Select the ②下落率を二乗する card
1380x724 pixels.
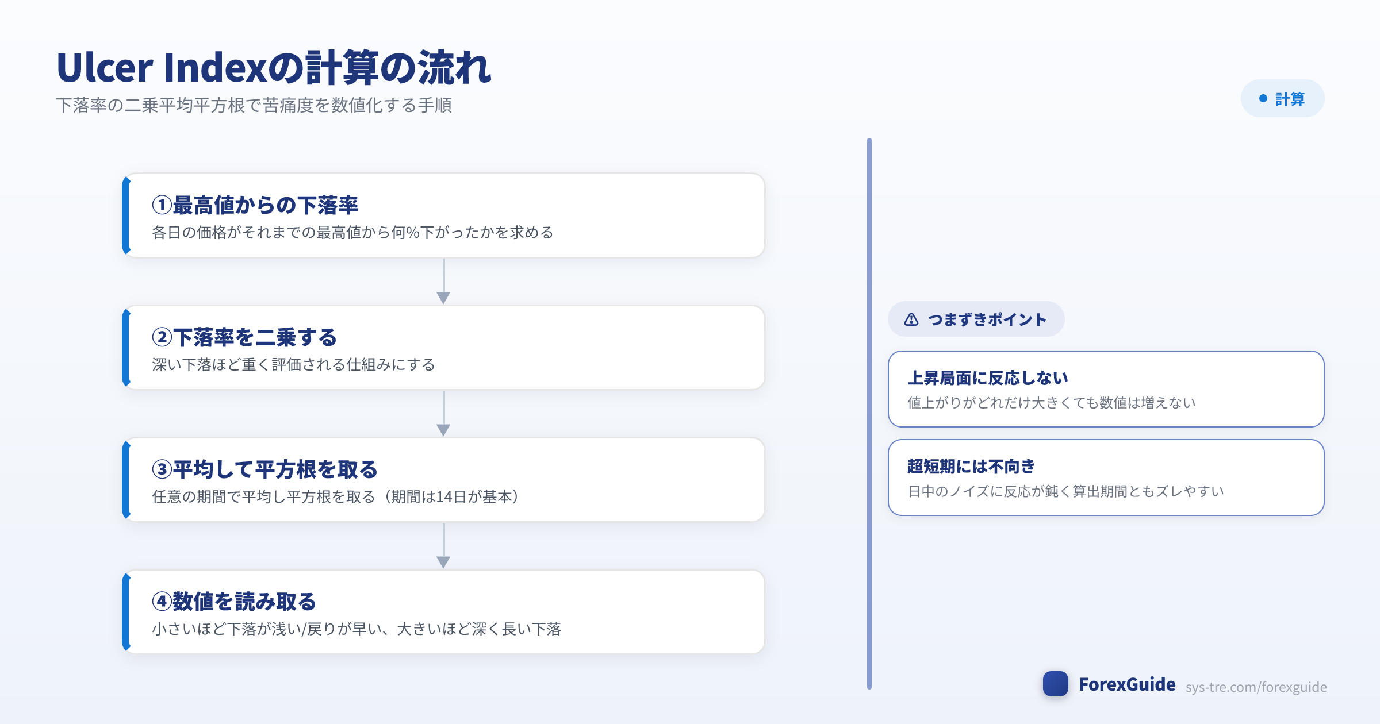[443, 348]
